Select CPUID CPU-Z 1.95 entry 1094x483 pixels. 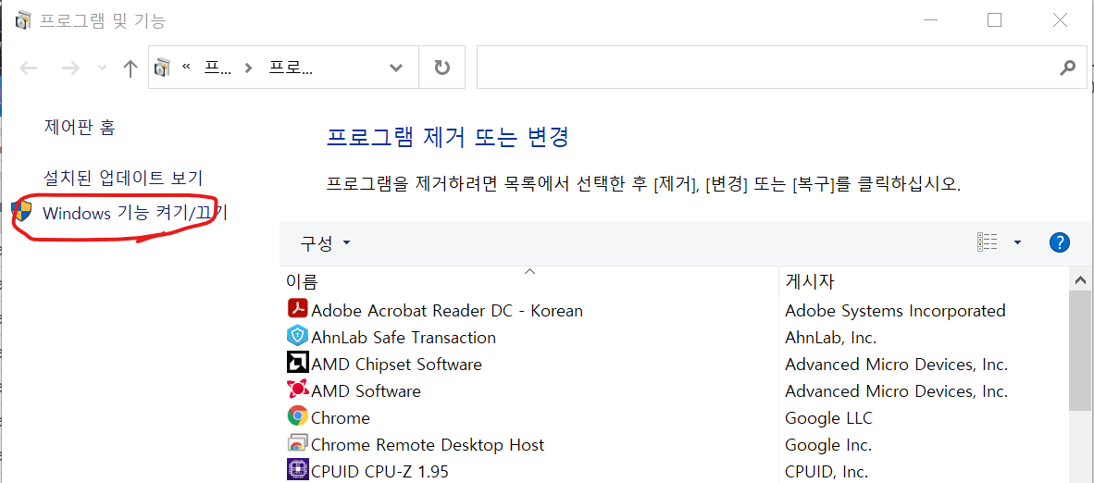(379, 471)
